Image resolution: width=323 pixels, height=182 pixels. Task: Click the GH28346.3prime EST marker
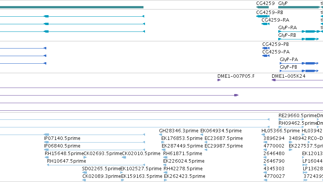tap(161, 135)
